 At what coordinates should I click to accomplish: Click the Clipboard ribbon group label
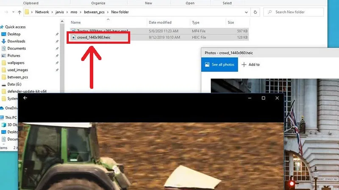(31, 3)
